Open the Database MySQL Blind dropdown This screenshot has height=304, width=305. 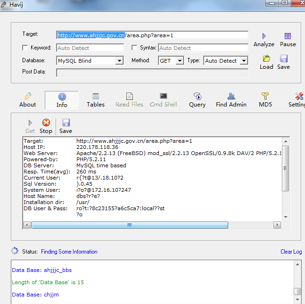pos(119,61)
